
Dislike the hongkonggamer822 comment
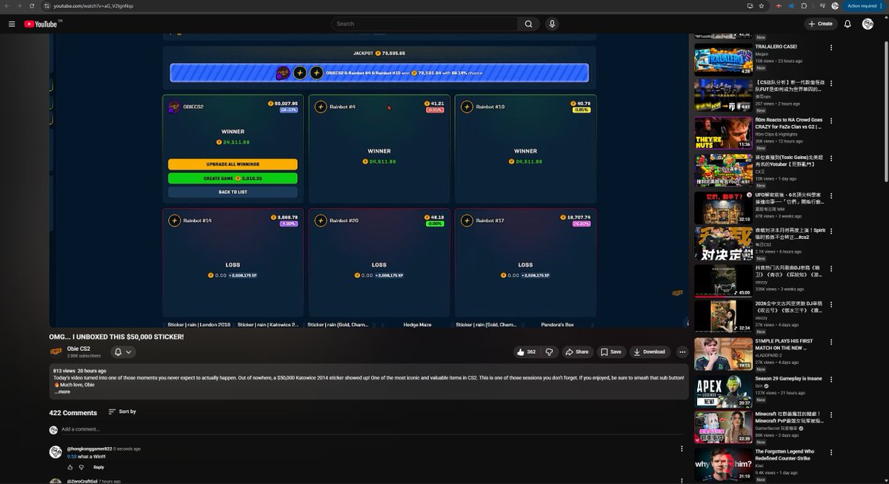(81, 467)
